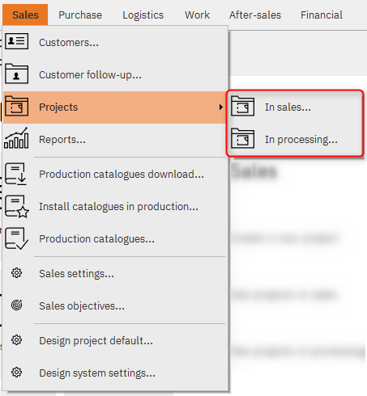Click the Production catalogues checkmark icon

[x=16, y=238]
